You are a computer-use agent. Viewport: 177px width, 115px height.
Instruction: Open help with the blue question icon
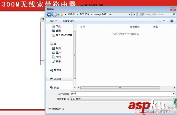pos(172,21)
